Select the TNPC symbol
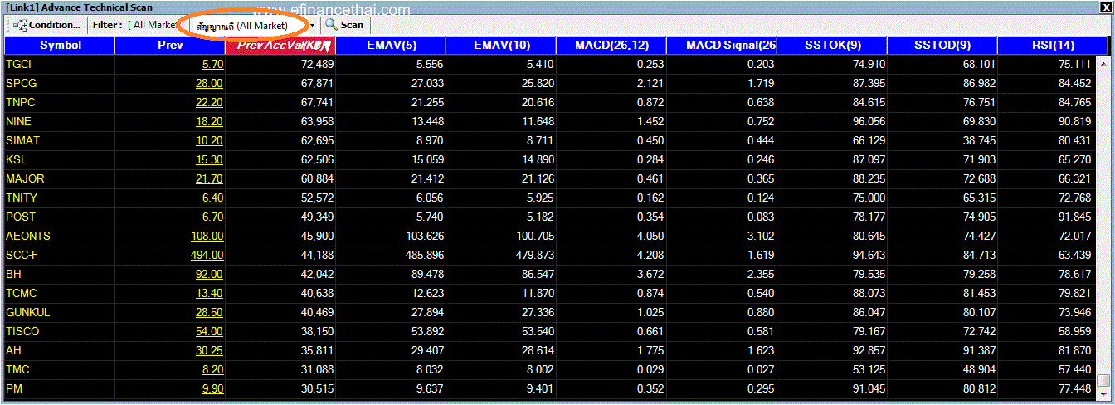 [x=22, y=102]
